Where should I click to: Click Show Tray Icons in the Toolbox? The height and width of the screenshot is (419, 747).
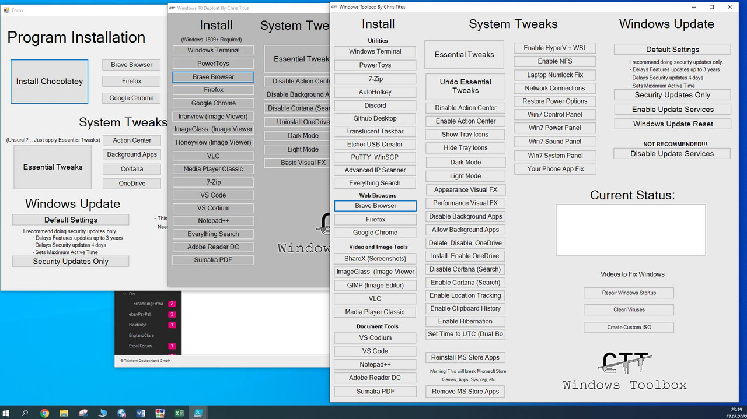[x=465, y=135]
